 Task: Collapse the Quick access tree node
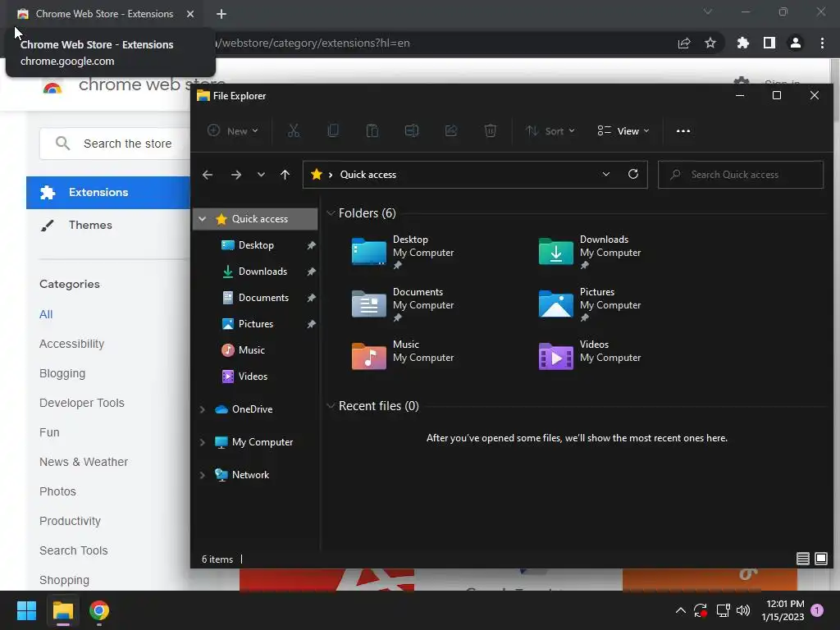203,218
